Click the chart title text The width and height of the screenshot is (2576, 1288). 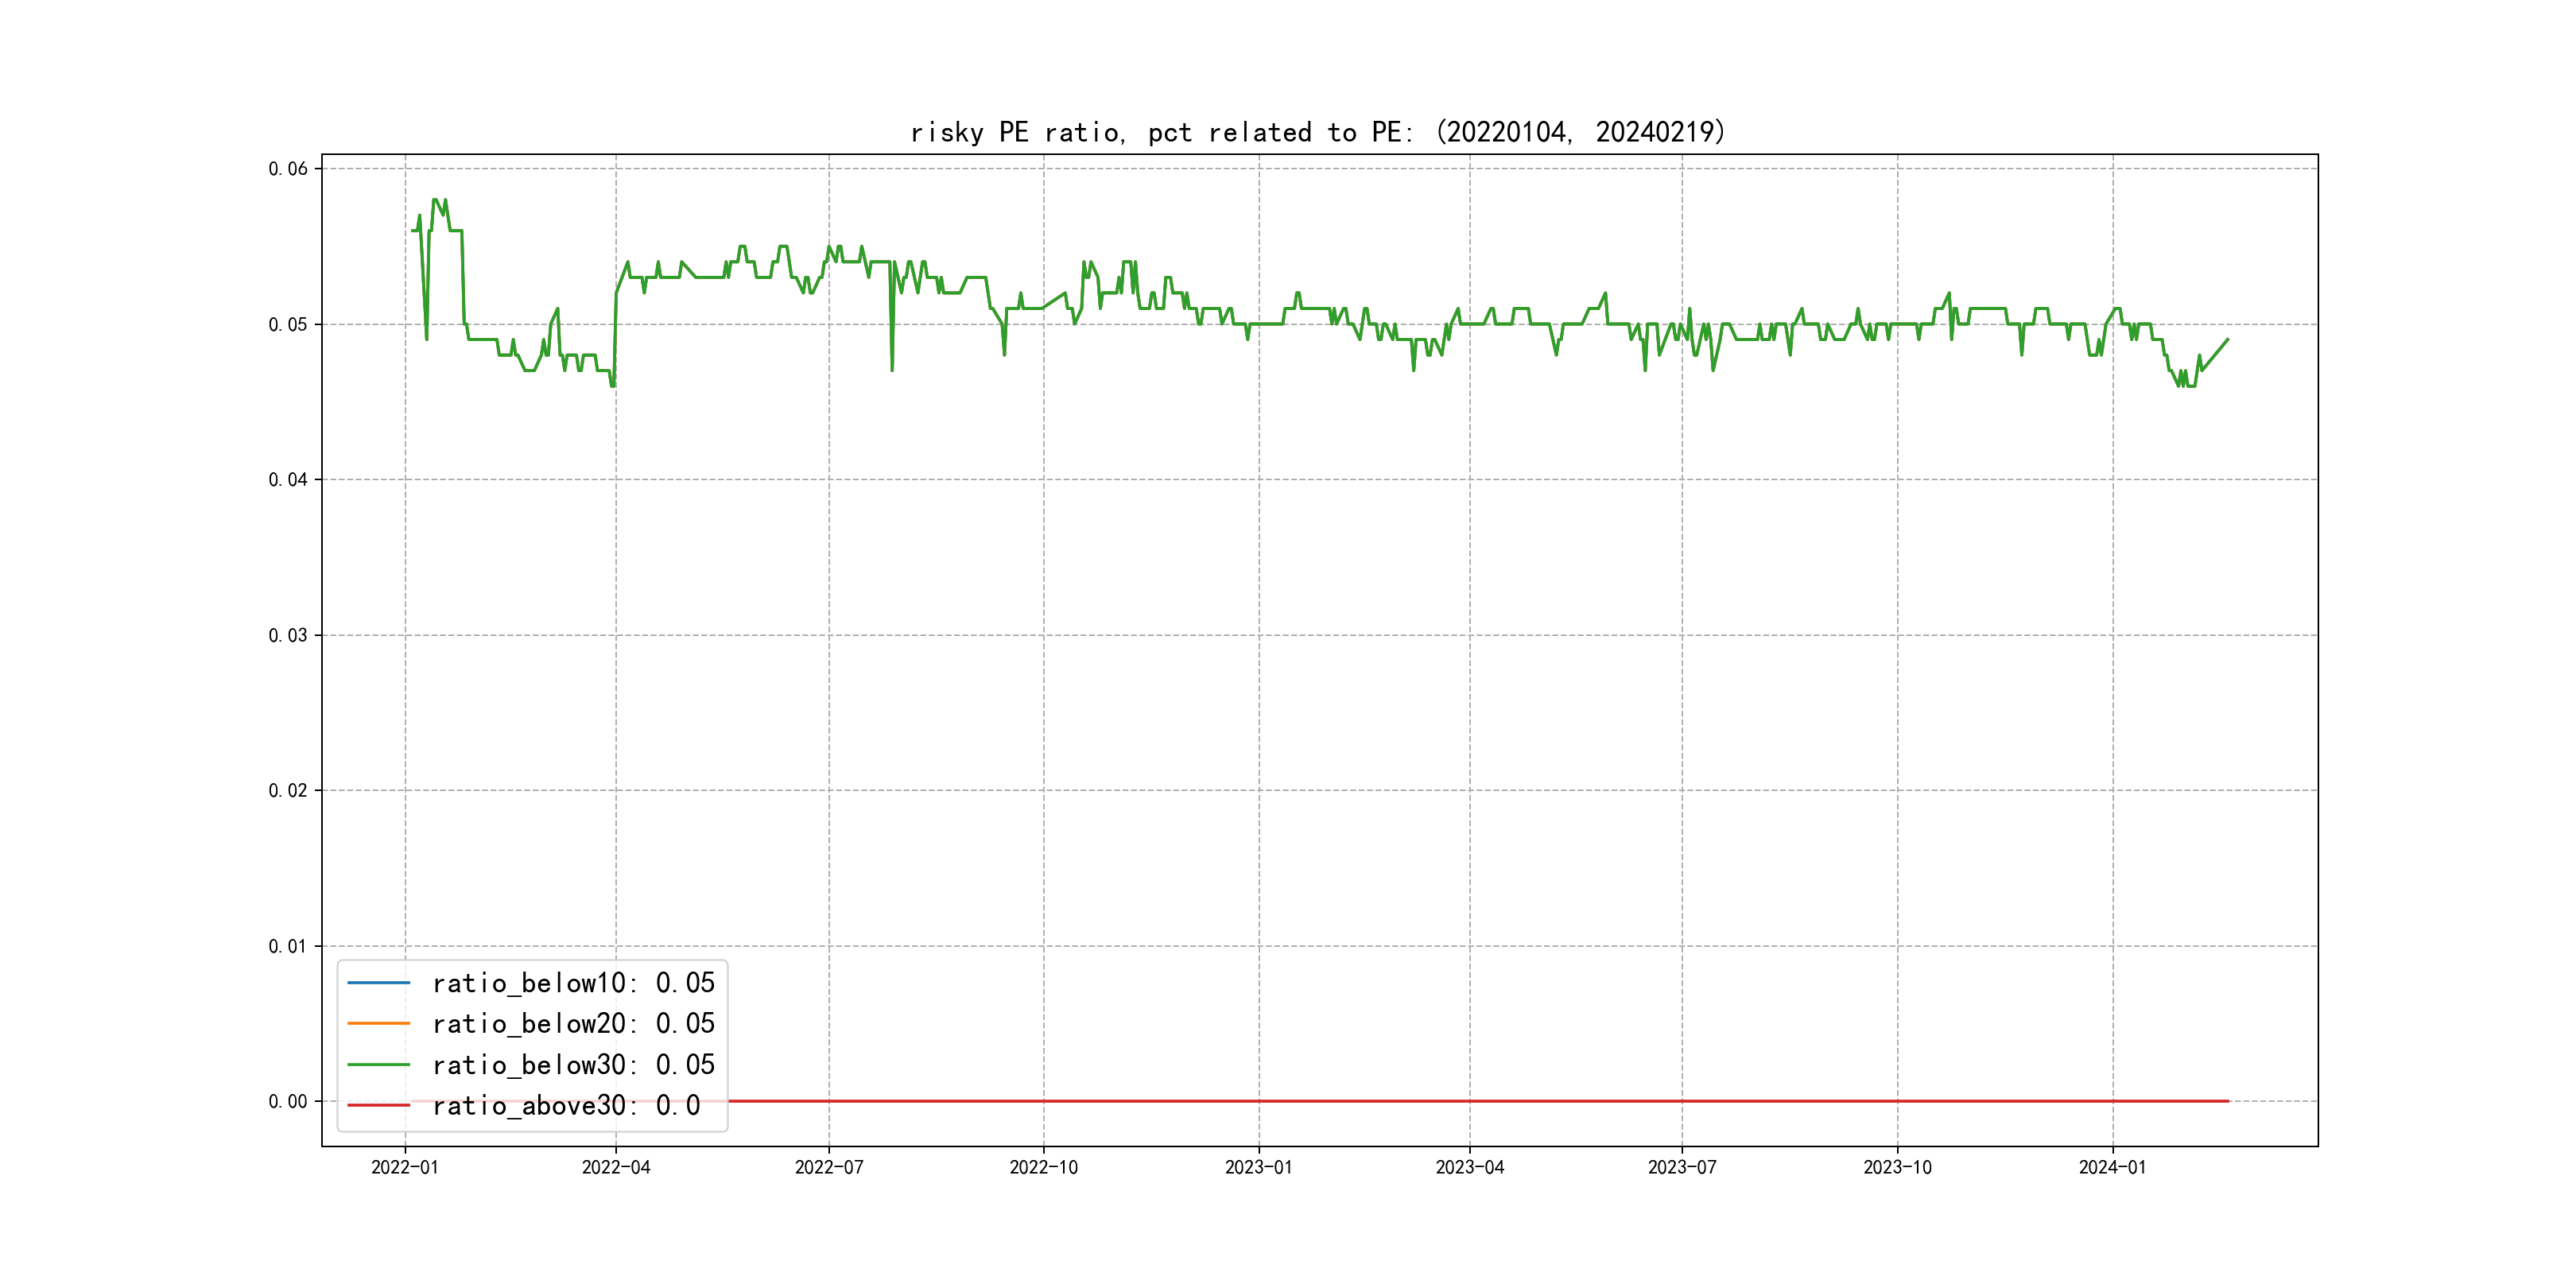[x=1318, y=132]
